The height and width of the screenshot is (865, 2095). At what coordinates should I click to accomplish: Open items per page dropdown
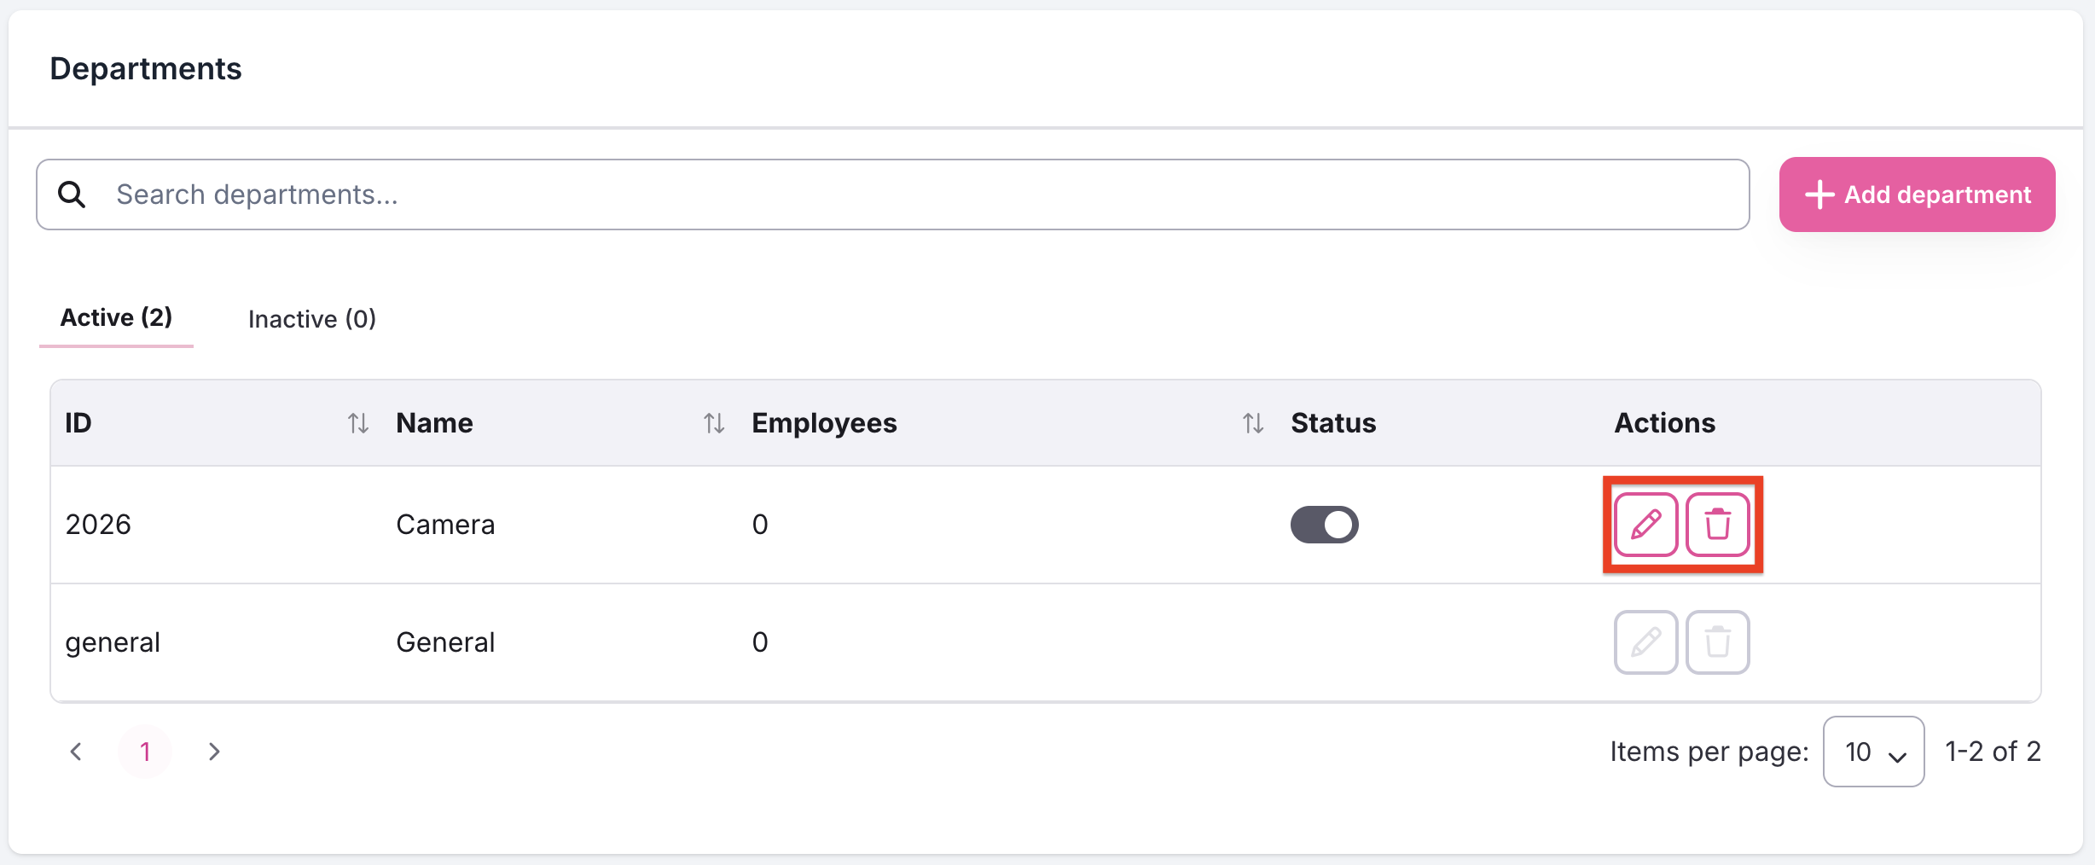(1873, 752)
